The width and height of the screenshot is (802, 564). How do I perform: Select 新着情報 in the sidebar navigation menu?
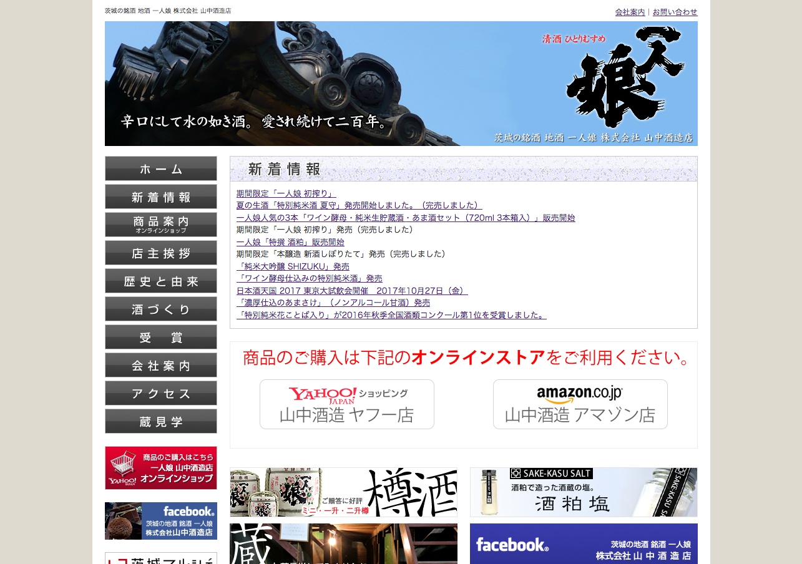tap(160, 197)
